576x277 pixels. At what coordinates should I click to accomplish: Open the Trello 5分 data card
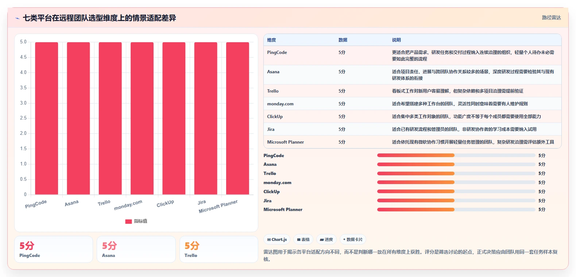point(219,249)
